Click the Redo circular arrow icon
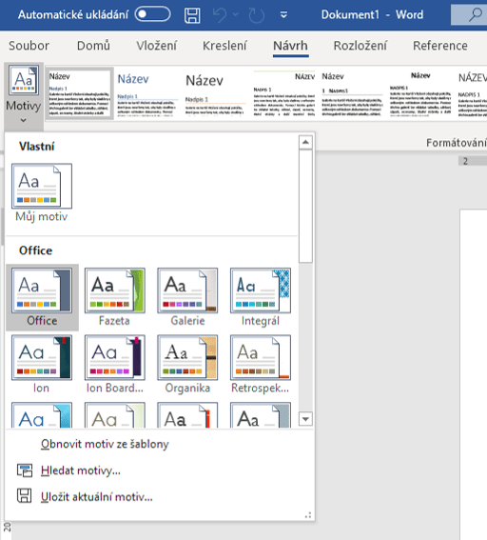The image size is (487, 540). (256, 15)
